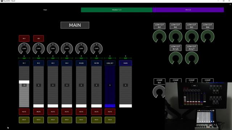232x130 pixels.
Task: Click the LOW CUT IN3 knob
Action: (x=192, y=36)
